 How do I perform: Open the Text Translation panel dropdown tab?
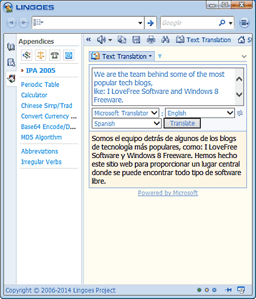pyautogui.click(x=122, y=56)
